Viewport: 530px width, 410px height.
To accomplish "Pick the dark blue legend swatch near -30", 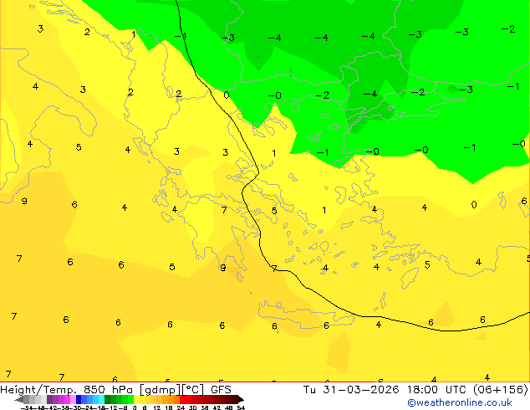I will point(79,400).
